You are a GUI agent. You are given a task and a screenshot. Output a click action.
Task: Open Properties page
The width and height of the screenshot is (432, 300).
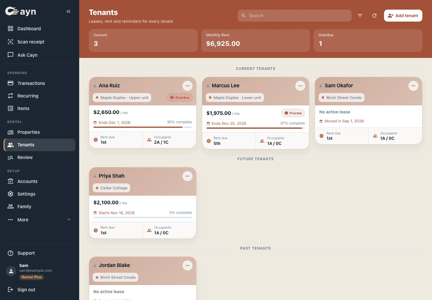click(x=40, y=132)
